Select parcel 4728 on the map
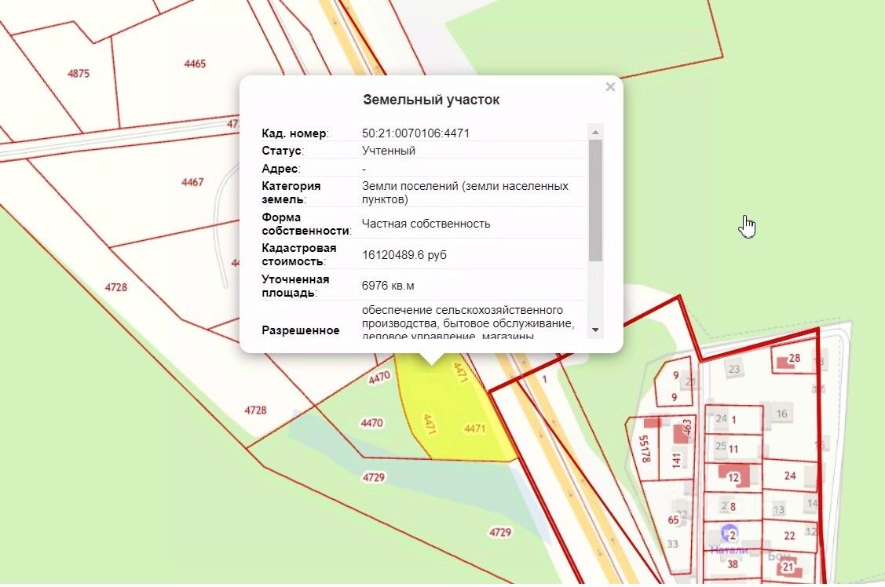 coord(115,287)
